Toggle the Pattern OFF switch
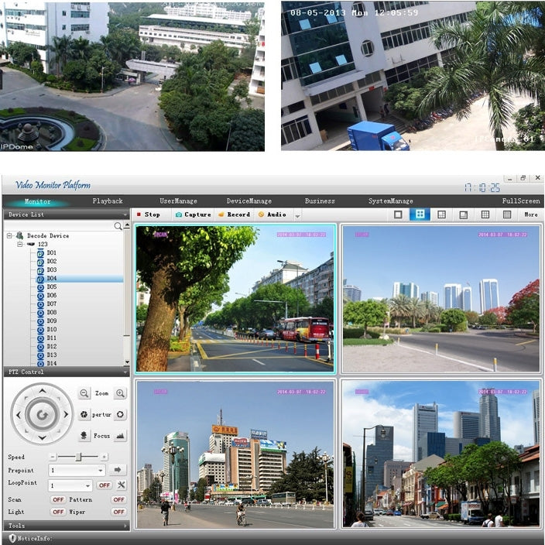 click(x=118, y=499)
